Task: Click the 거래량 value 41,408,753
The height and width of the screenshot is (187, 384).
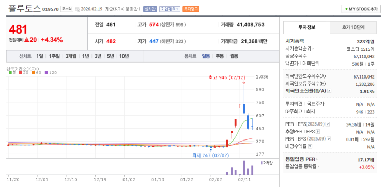Action: click(x=251, y=25)
